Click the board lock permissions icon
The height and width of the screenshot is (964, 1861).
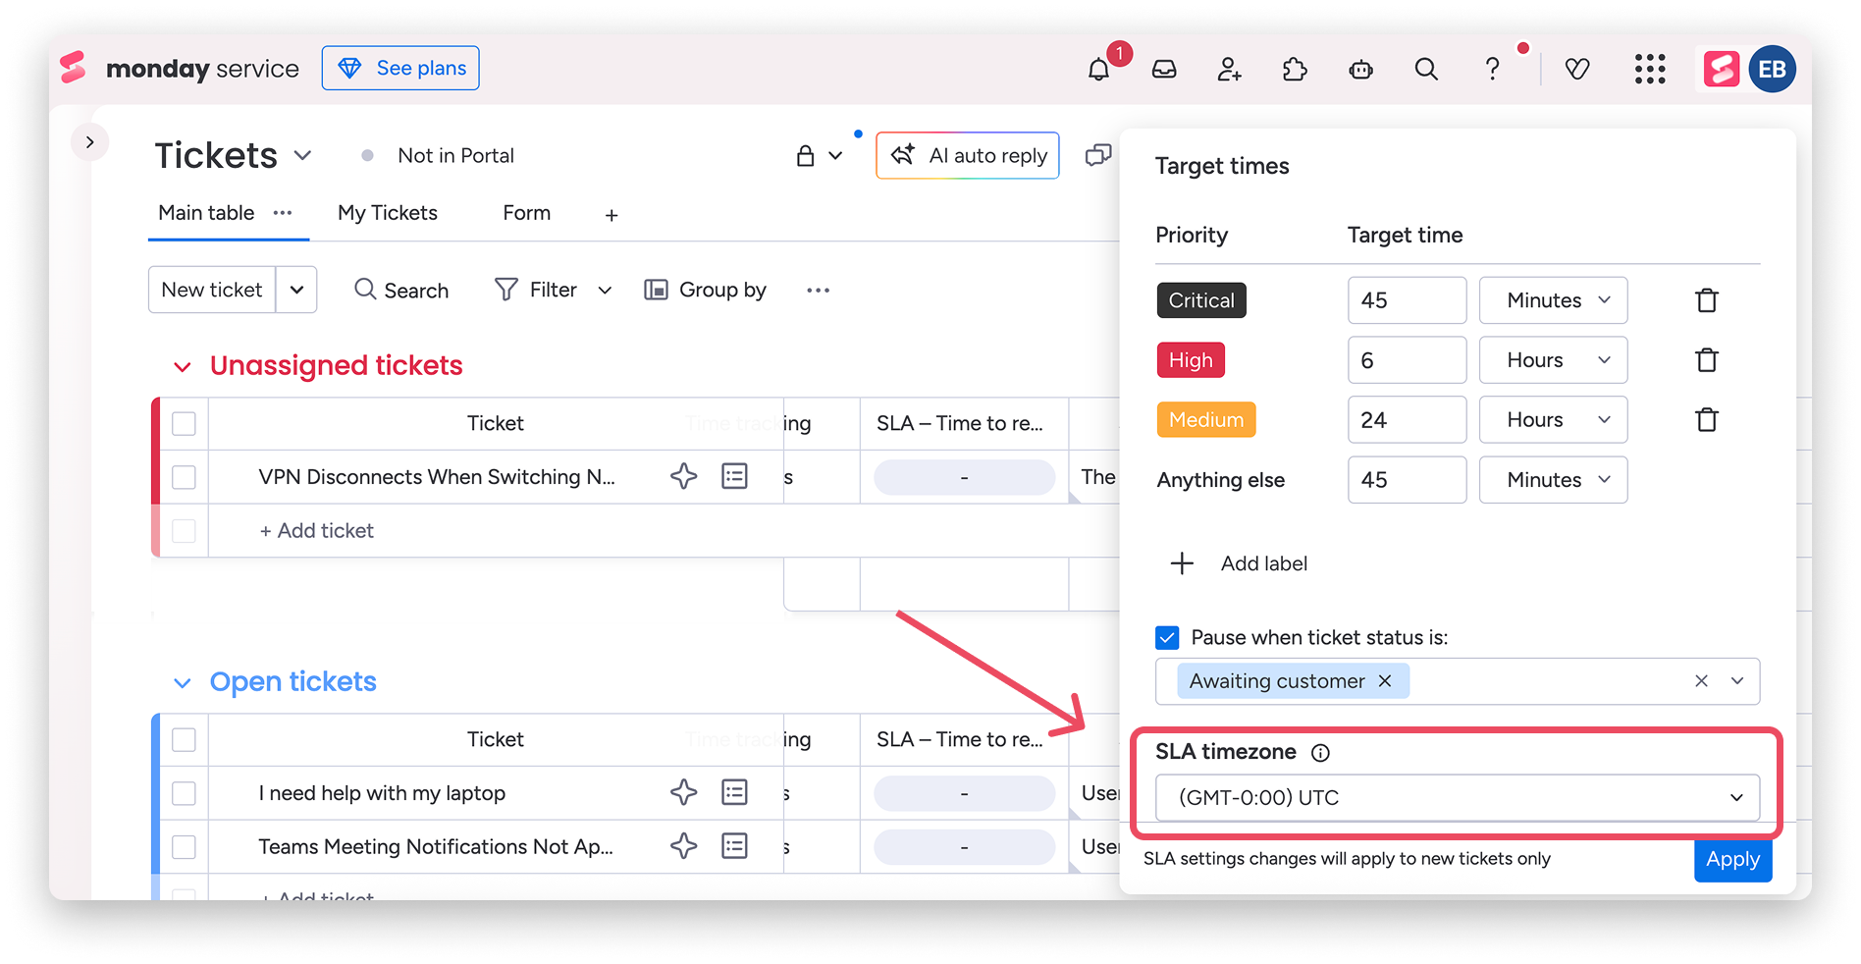pyautogui.click(x=805, y=155)
